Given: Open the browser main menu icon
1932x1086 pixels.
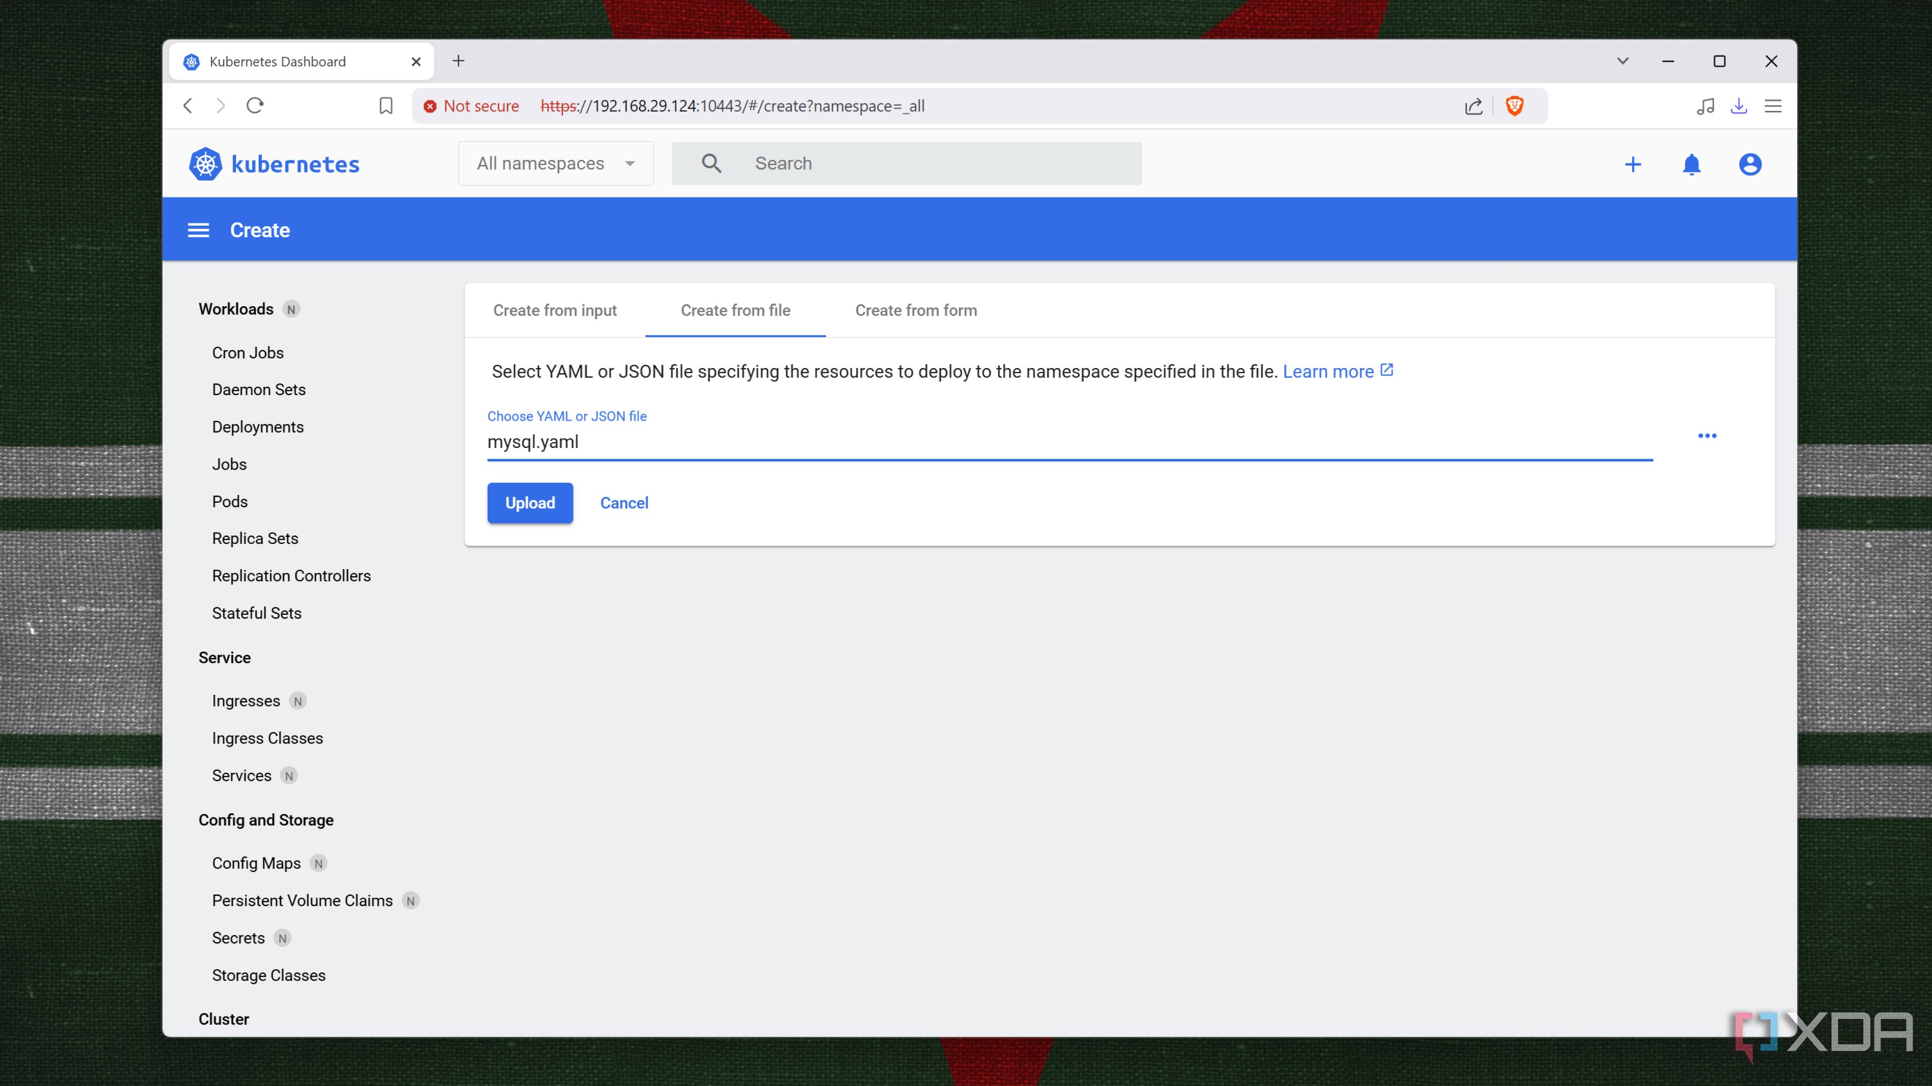Looking at the screenshot, I should [x=1772, y=106].
